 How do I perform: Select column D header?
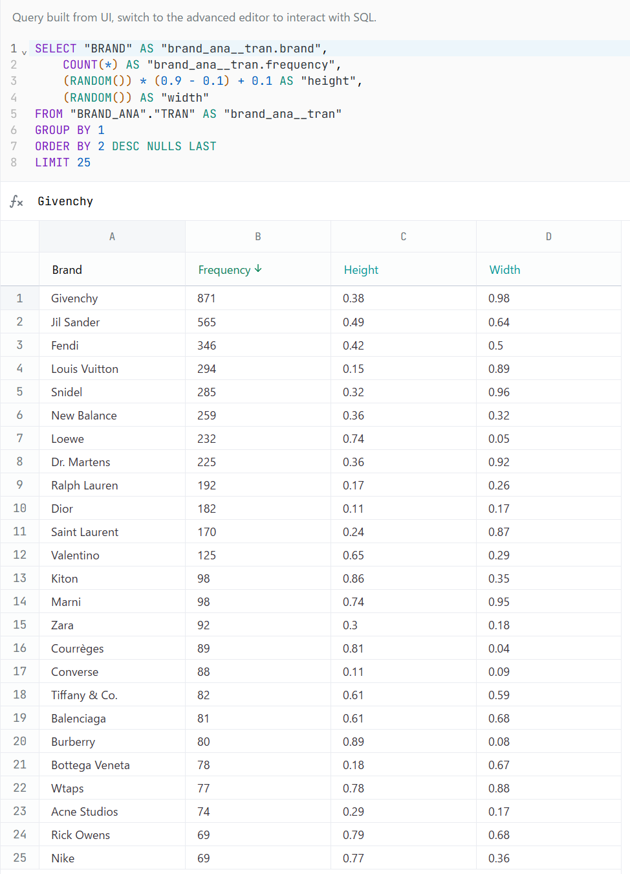549,236
